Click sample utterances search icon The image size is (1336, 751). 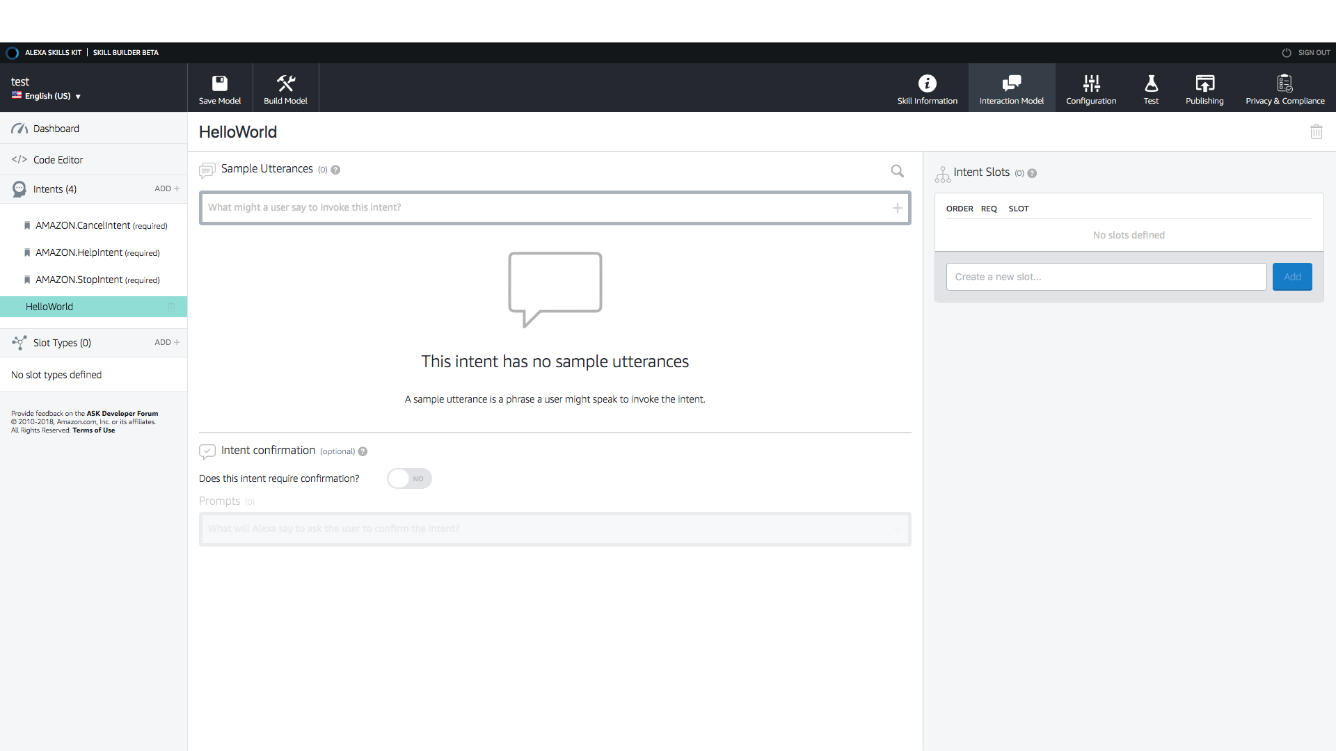pyautogui.click(x=898, y=170)
